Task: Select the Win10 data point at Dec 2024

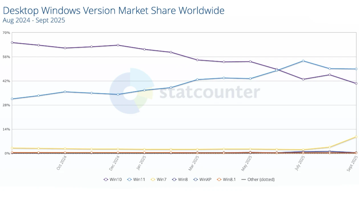Action: click(118, 45)
